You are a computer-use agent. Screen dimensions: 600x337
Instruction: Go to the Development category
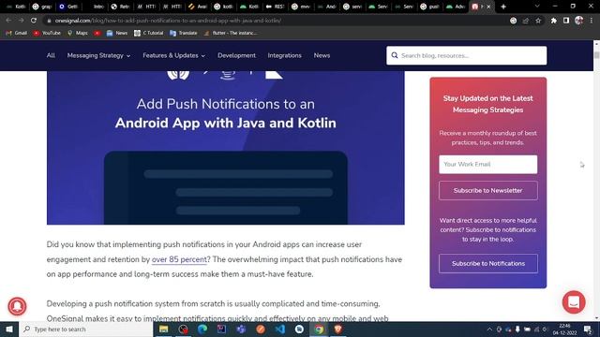[236, 55]
